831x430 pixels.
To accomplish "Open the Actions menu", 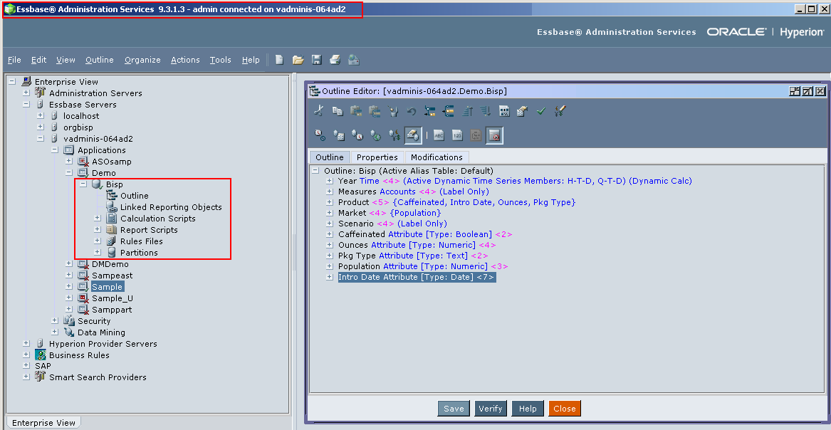I will [185, 60].
